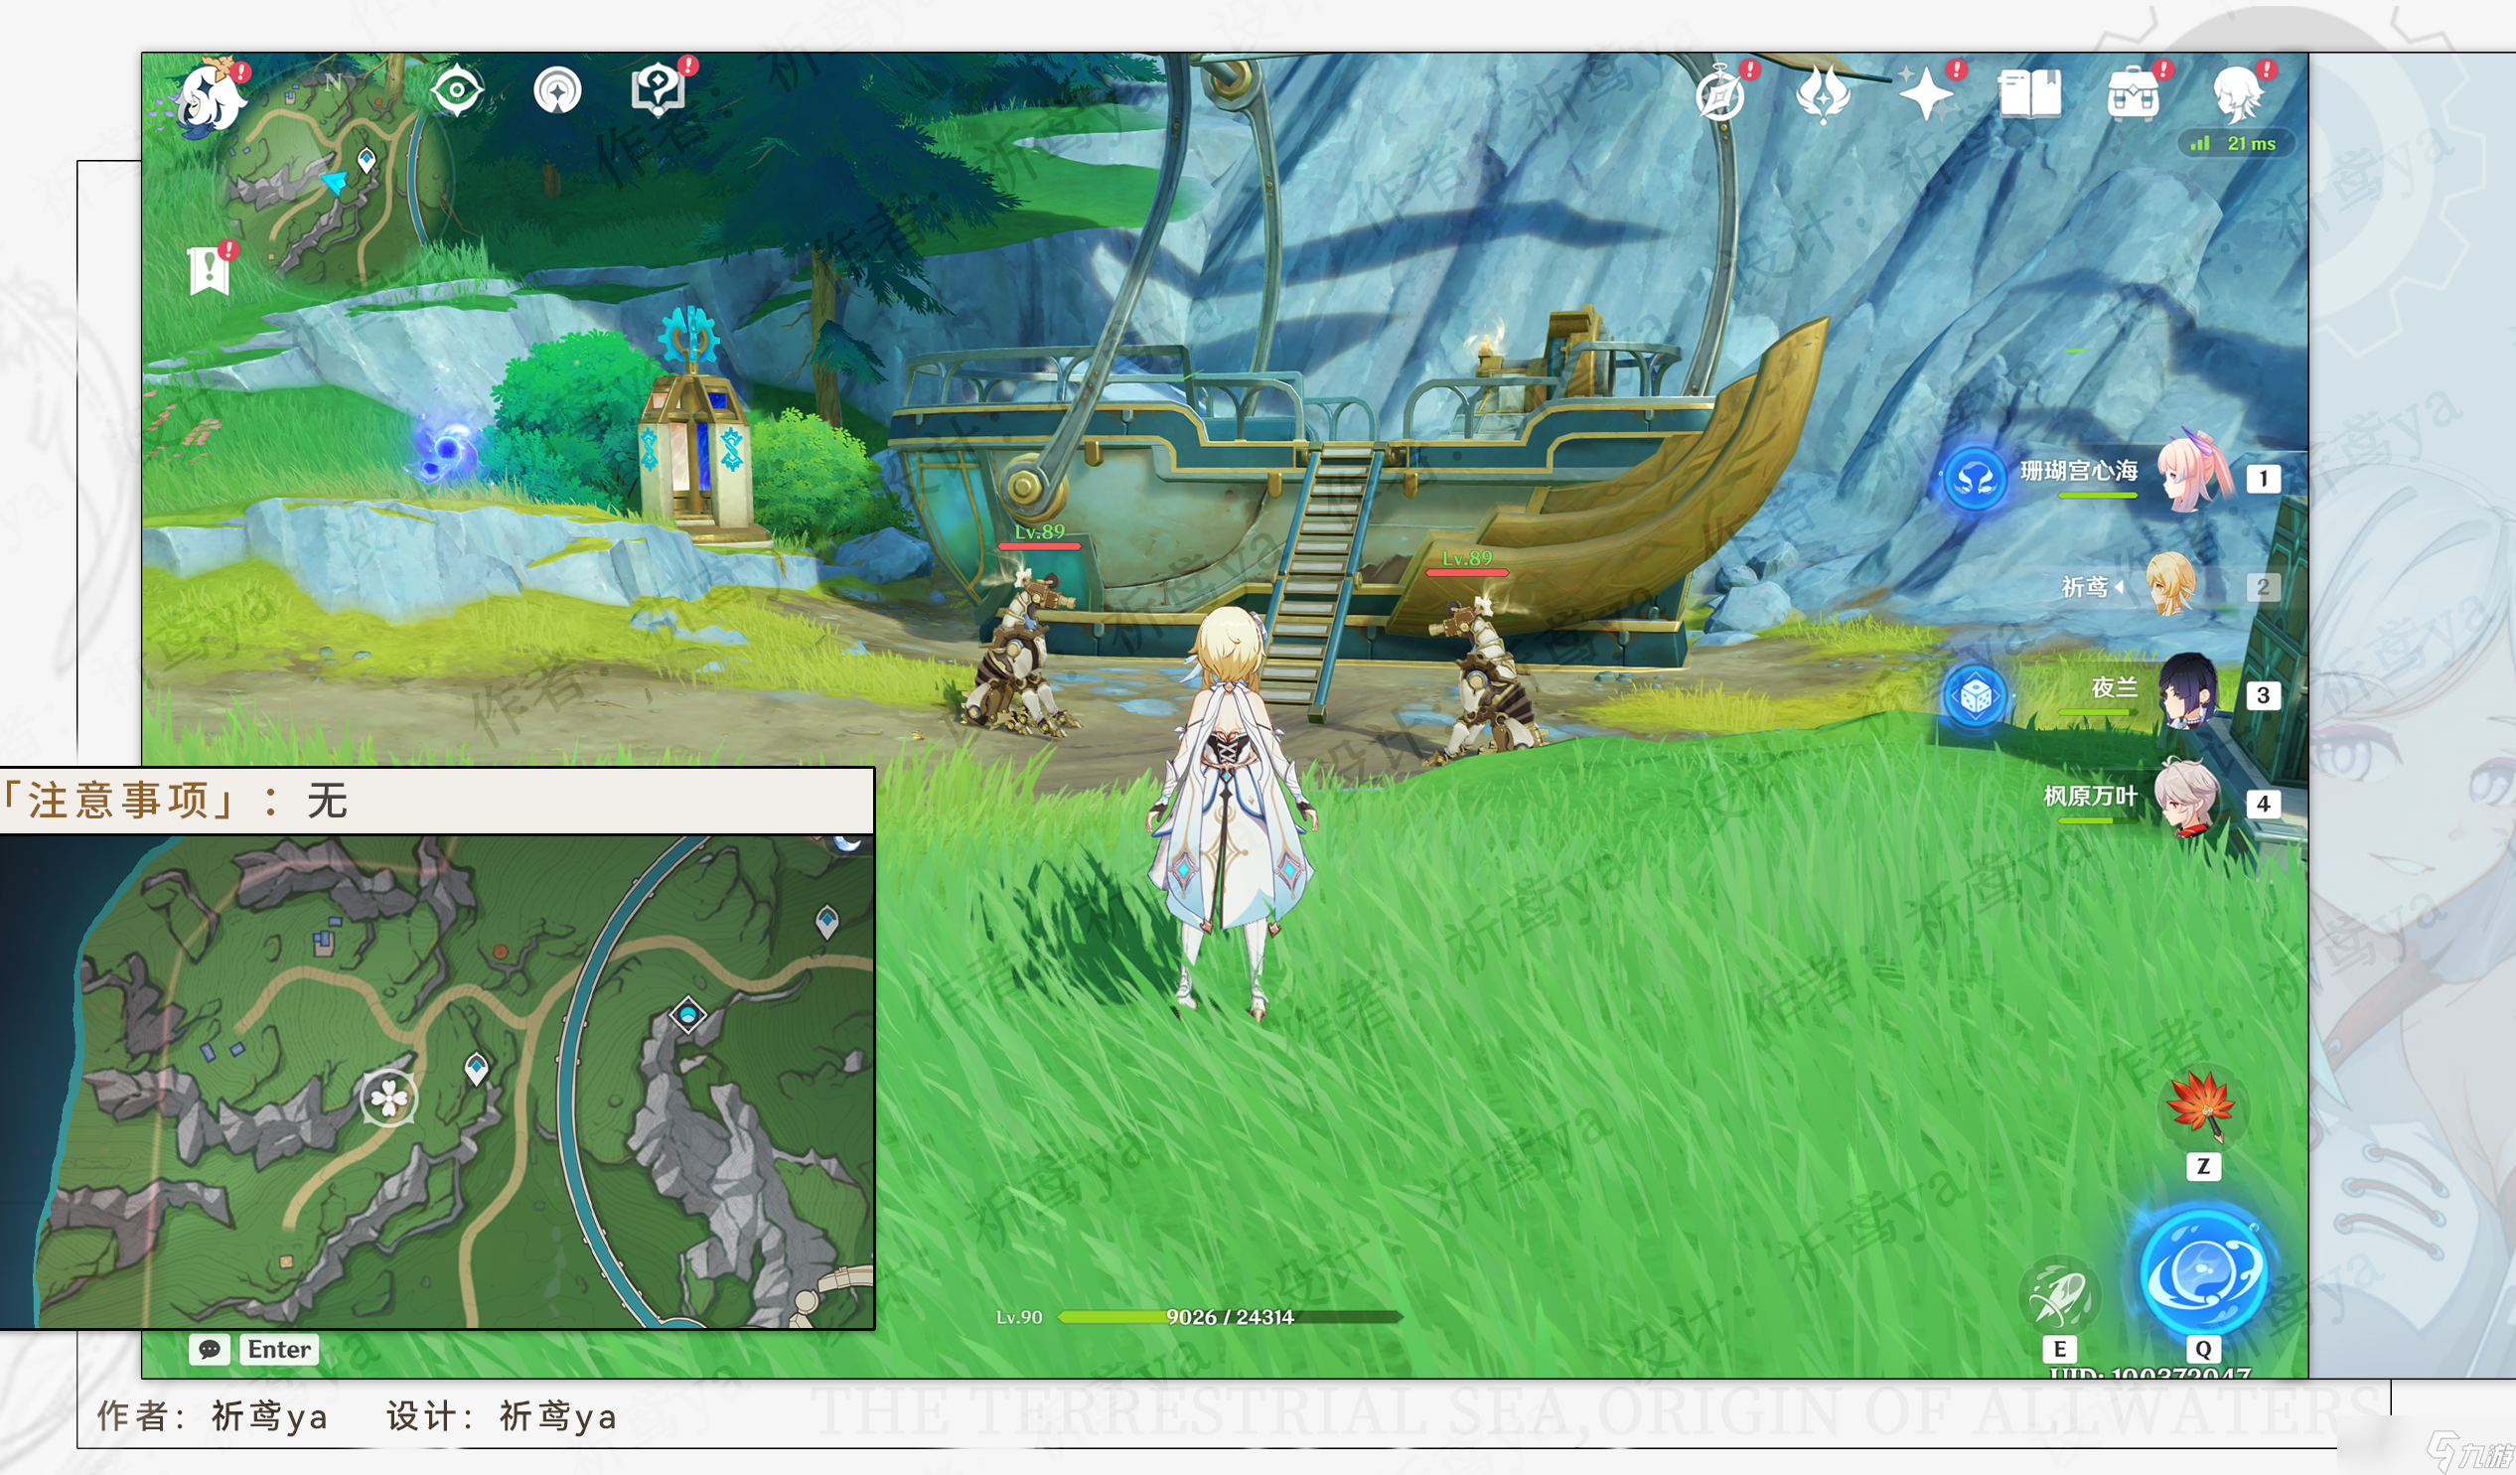Open the quest bookmark exclamation icon
The height and width of the screenshot is (1475, 2516).
click(210, 269)
